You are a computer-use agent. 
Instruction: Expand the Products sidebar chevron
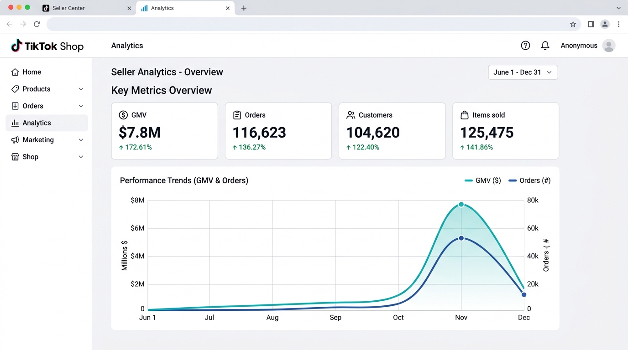(81, 89)
